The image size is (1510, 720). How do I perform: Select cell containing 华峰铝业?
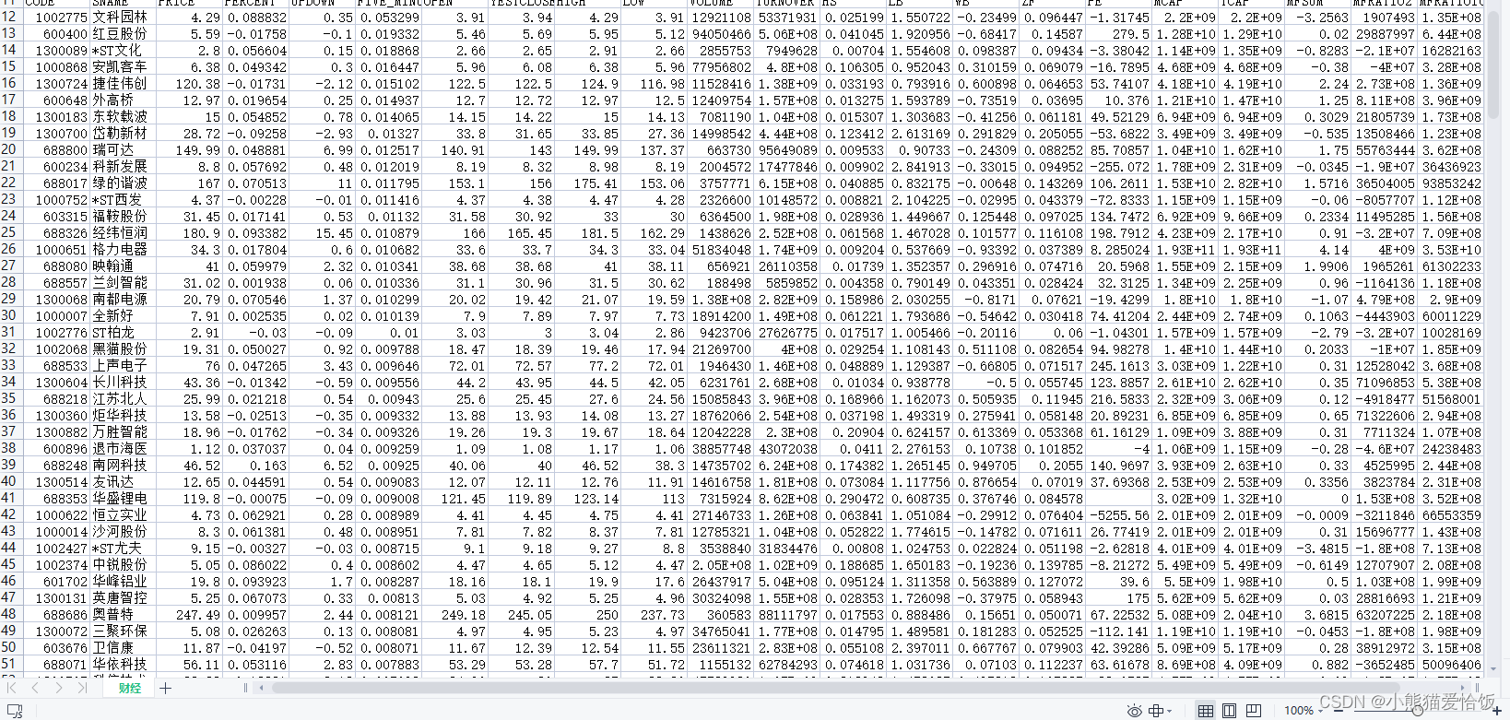pyautogui.click(x=123, y=581)
